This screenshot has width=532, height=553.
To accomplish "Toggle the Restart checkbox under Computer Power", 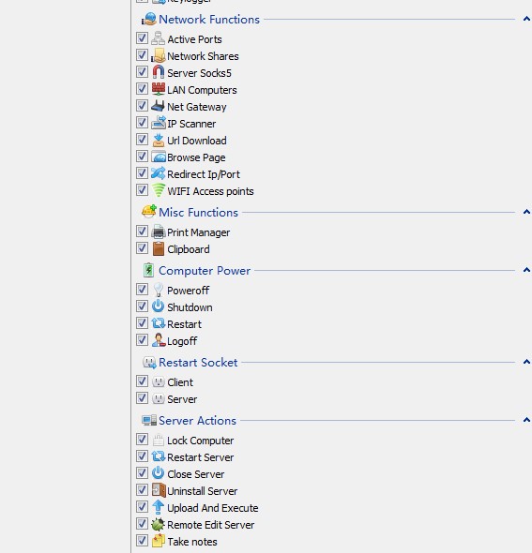I will [142, 323].
